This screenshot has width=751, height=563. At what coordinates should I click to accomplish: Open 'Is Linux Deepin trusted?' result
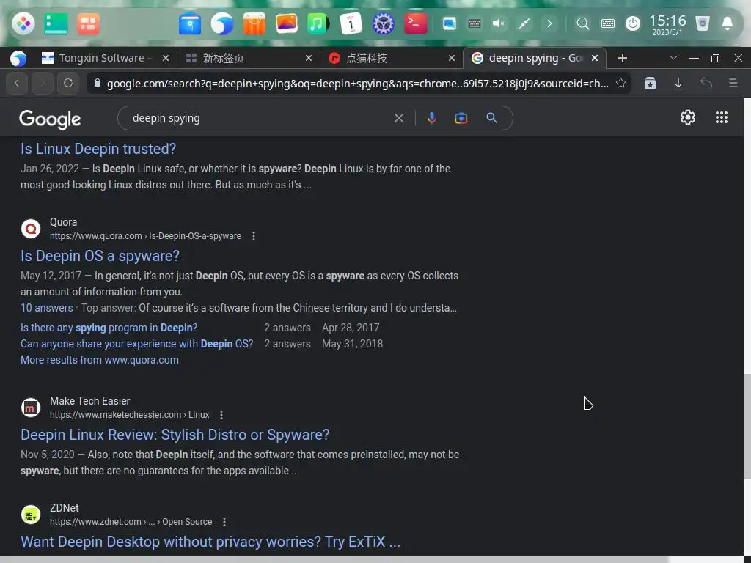98,149
